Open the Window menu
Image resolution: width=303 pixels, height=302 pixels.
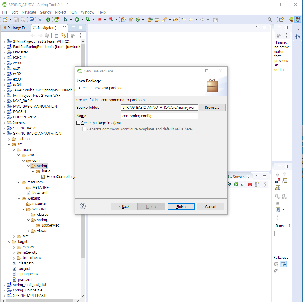87,12
